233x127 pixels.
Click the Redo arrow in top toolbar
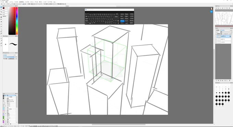4,4
